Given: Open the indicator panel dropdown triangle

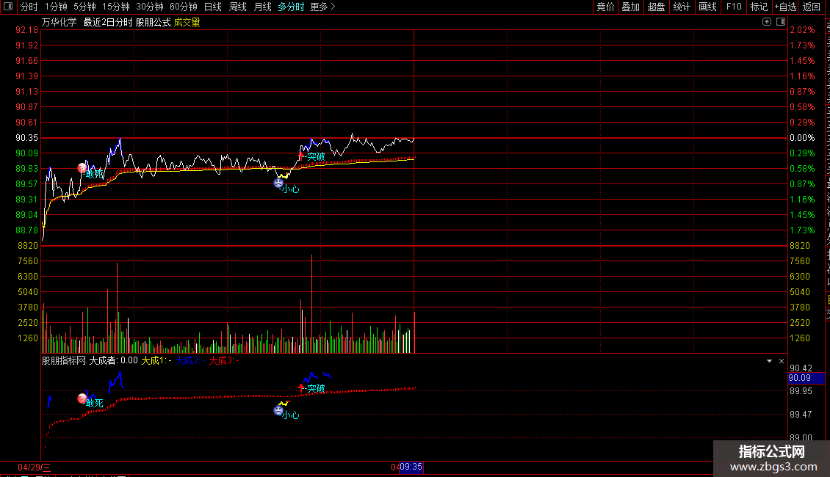Looking at the screenshot, I should (x=769, y=360).
